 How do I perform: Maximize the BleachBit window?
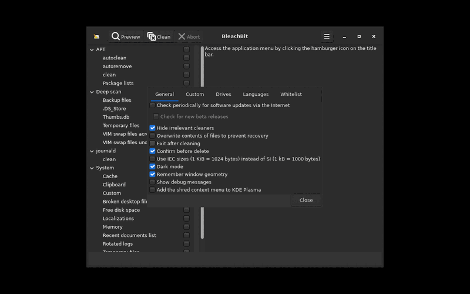[x=359, y=36]
